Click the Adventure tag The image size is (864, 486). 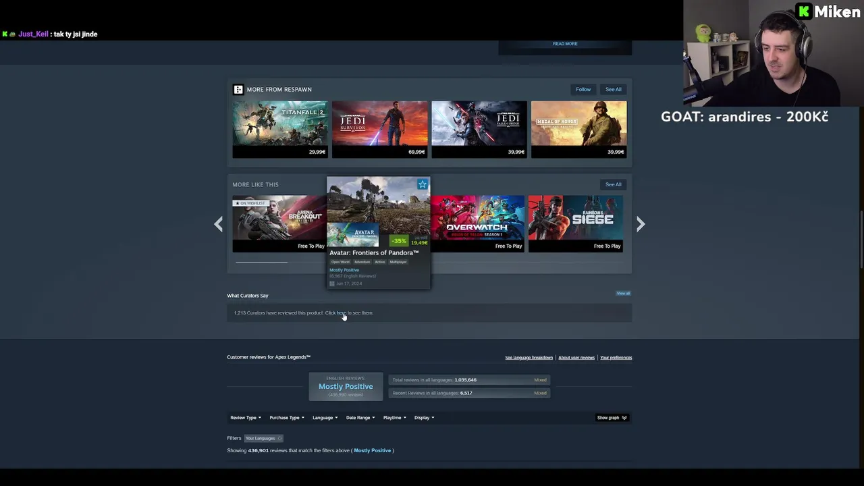(362, 262)
